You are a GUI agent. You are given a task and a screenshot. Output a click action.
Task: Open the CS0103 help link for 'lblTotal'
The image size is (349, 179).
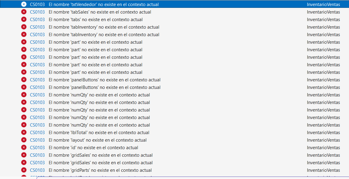(x=37, y=133)
